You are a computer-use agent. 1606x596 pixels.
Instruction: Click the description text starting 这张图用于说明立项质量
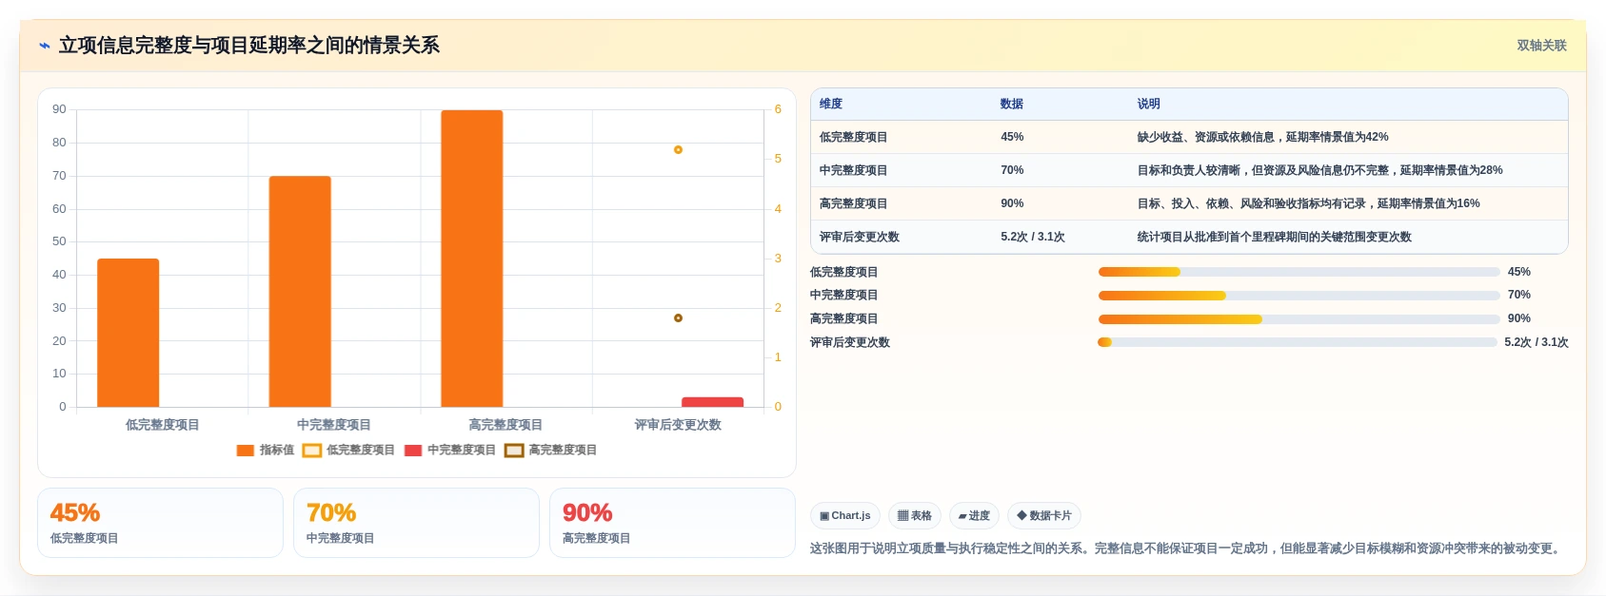1188,549
